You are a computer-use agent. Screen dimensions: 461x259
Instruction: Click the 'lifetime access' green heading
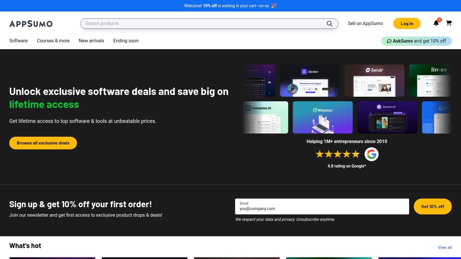click(x=44, y=104)
